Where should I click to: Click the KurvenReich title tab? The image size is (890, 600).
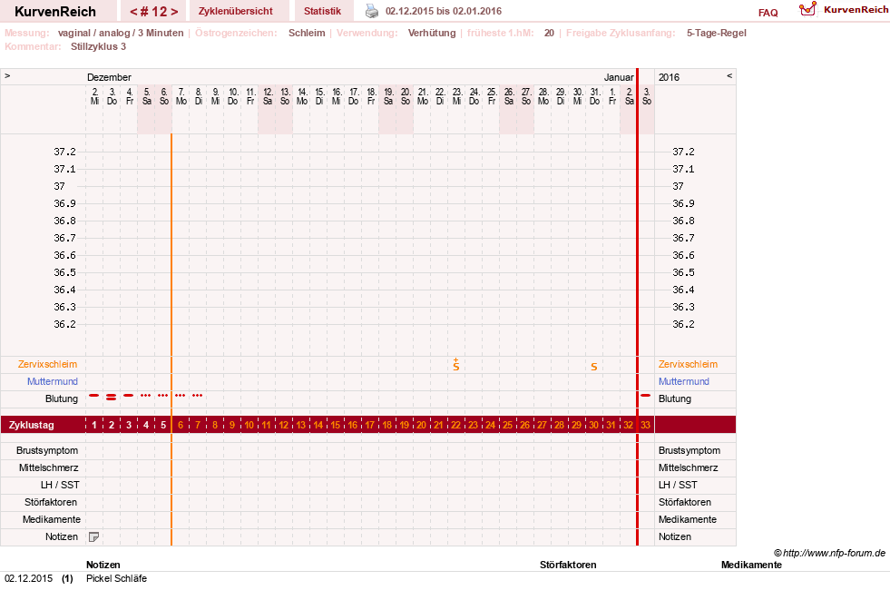(x=55, y=12)
